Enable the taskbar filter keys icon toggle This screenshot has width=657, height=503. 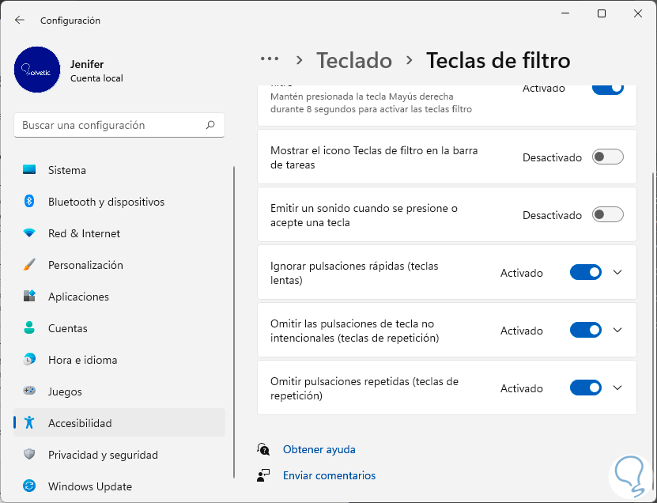tap(608, 157)
